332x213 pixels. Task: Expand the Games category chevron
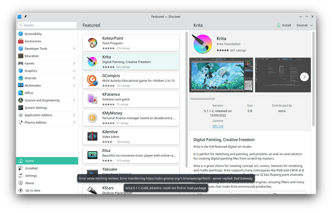74,63
